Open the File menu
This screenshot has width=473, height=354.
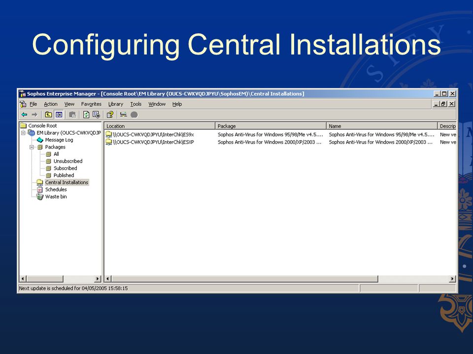pos(33,104)
